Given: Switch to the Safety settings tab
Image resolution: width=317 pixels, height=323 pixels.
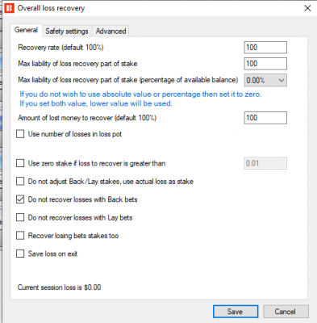Looking at the screenshot, I should click(67, 31).
